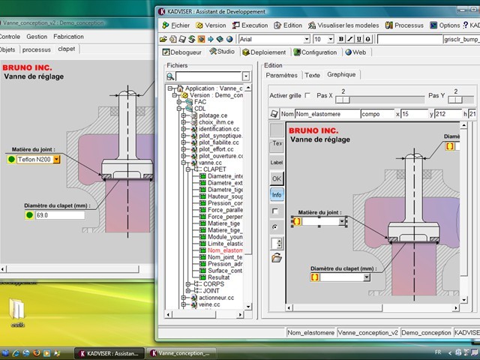Image resolution: width=480 pixels, height=360 pixels.
Task: Expand the actionneur.cc tree node
Action: [184, 298]
